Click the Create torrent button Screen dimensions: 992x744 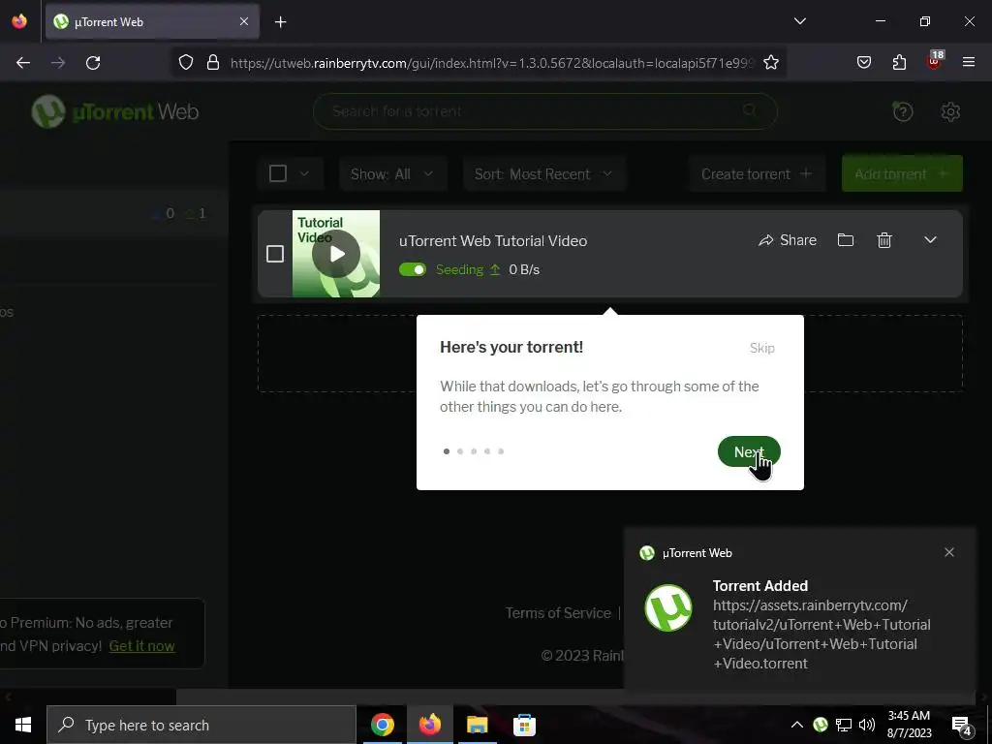[x=757, y=174]
